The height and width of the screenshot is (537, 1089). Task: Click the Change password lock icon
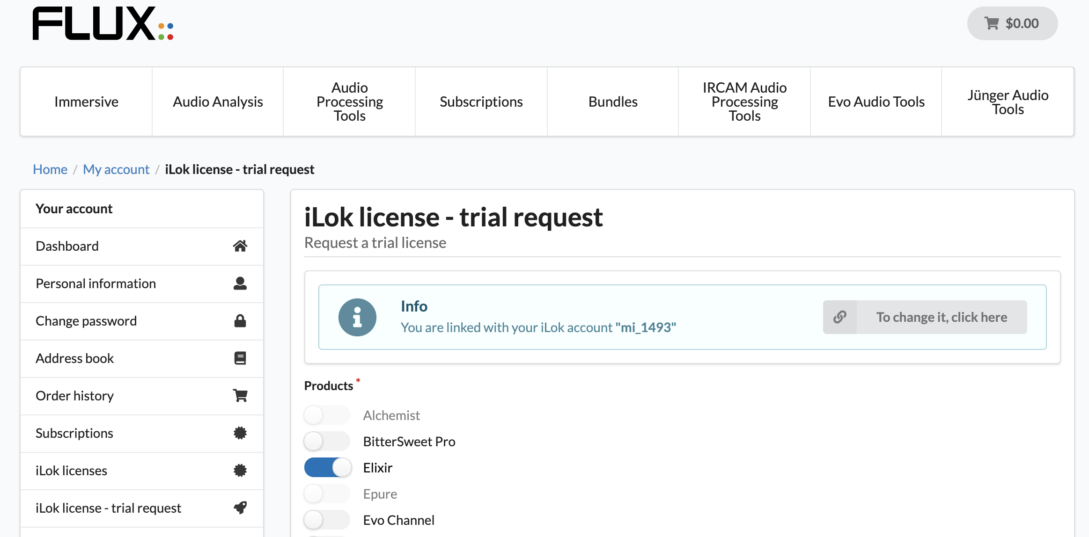pyautogui.click(x=240, y=321)
